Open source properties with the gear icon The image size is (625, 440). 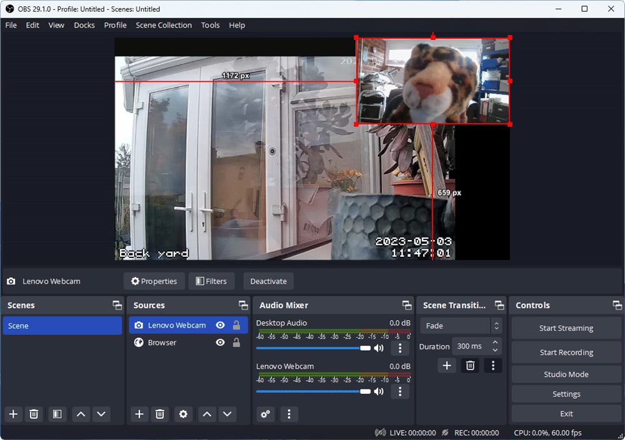point(183,414)
